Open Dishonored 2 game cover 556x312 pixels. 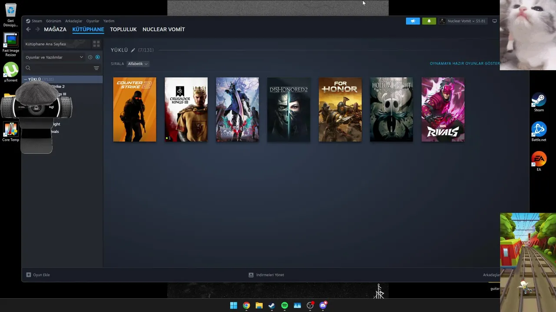[x=289, y=110]
